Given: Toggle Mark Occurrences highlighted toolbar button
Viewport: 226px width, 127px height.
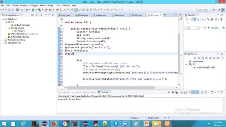Looking at the screenshot, I should tap(76, 10).
